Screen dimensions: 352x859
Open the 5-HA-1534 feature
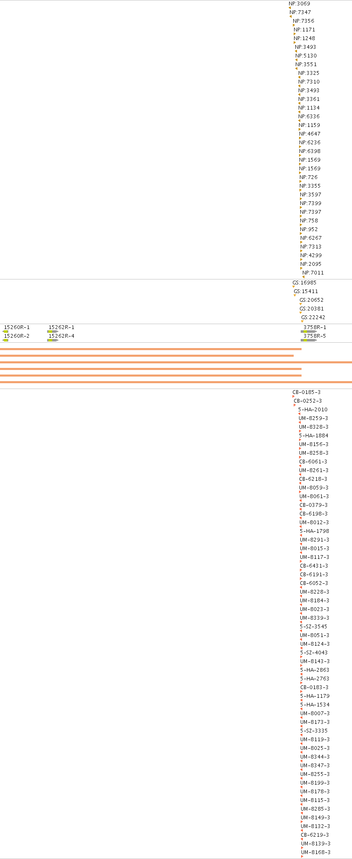(x=315, y=705)
